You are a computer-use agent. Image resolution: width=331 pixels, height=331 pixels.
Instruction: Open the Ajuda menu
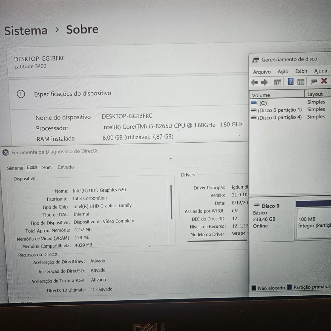tap(320, 71)
